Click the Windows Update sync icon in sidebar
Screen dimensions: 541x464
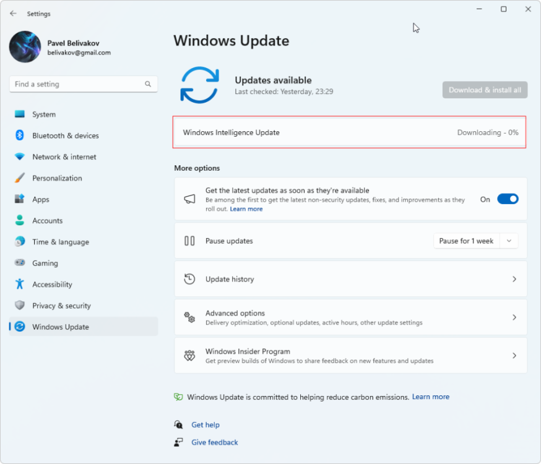point(20,327)
